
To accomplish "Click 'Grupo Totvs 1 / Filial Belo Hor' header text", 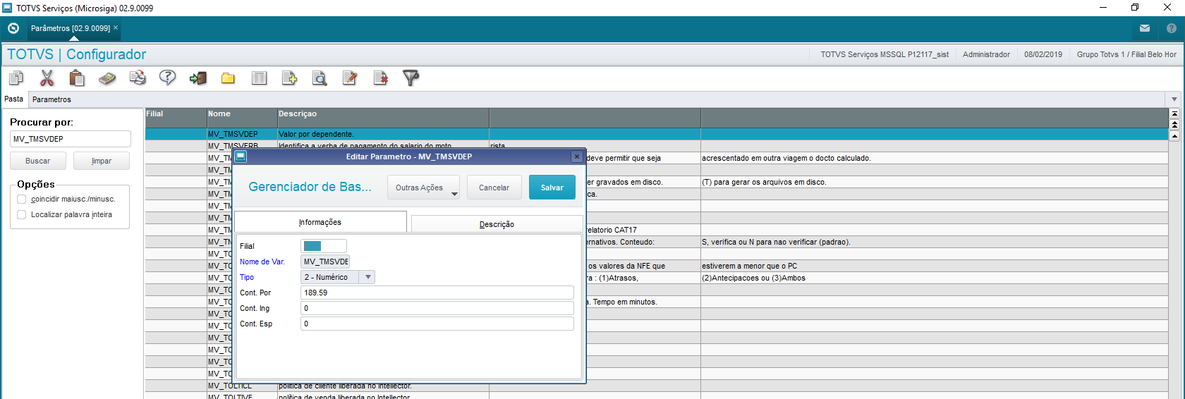I will pyautogui.click(x=1126, y=54).
